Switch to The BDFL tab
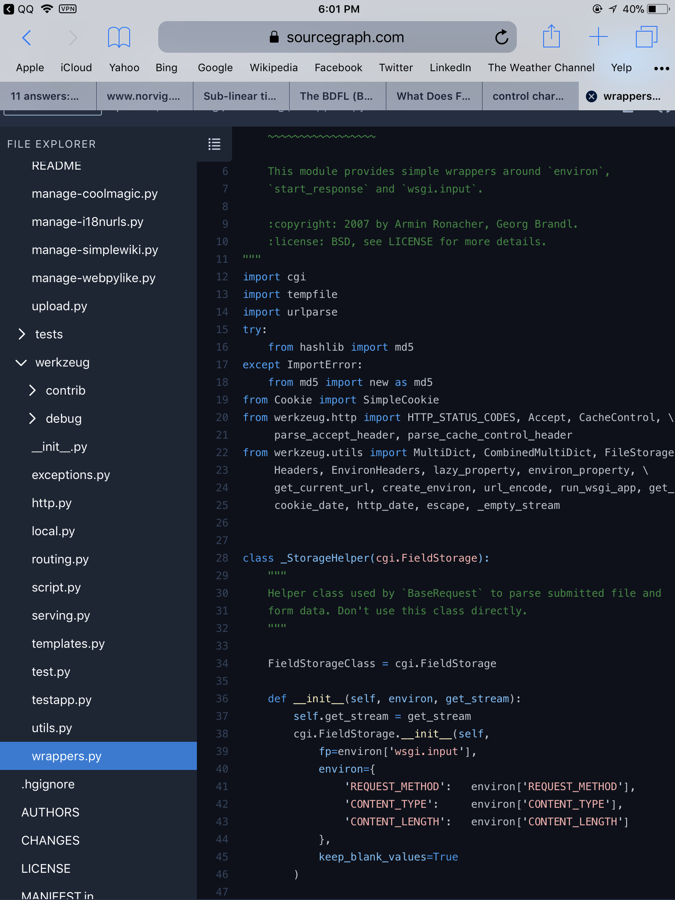The height and width of the screenshot is (900, 675). click(337, 96)
